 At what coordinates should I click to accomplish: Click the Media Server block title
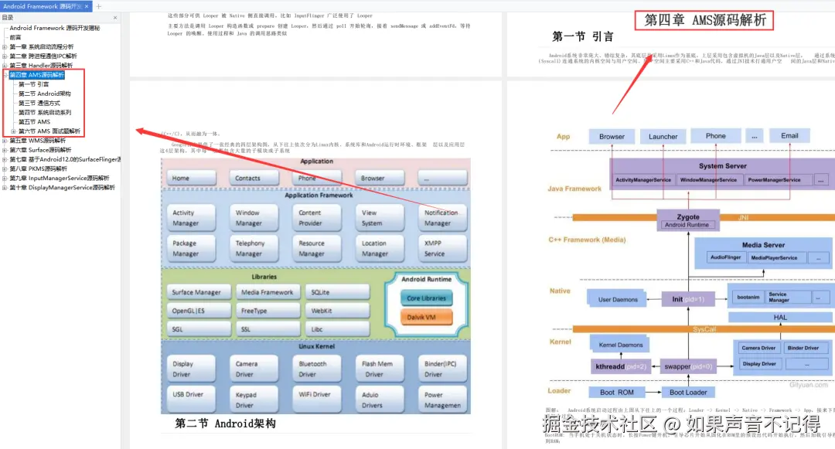(x=763, y=245)
